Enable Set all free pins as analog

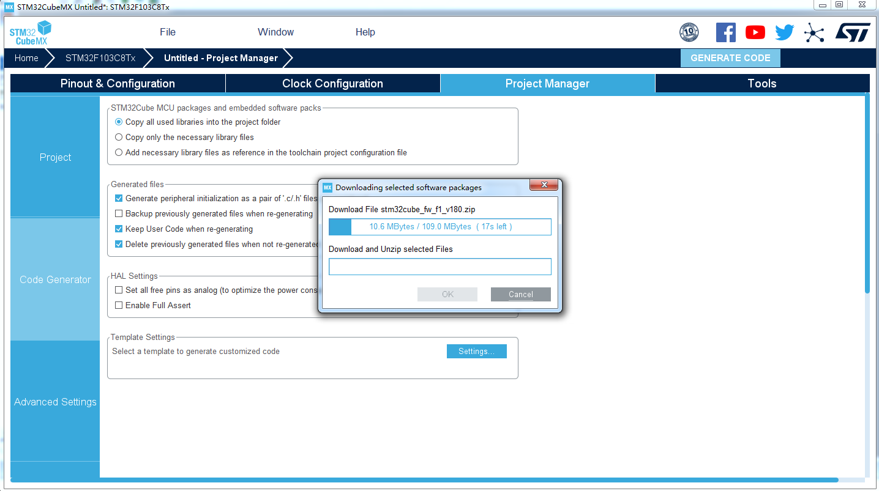coord(119,290)
